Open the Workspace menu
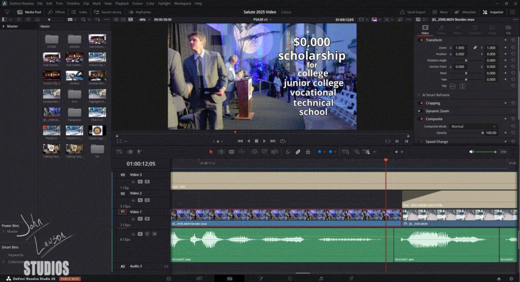 click(182, 4)
